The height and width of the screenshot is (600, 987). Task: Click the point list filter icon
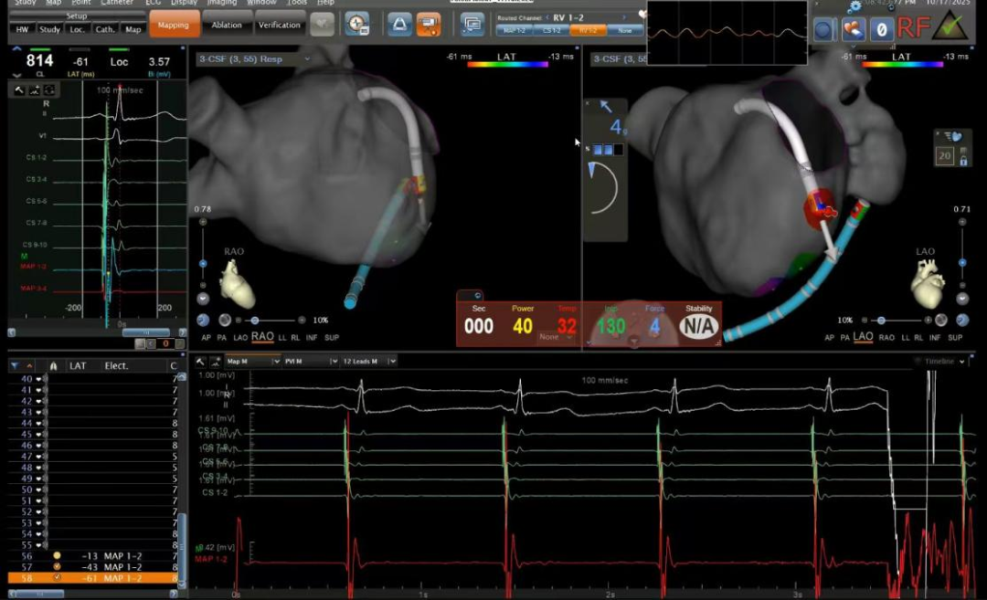point(14,365)
